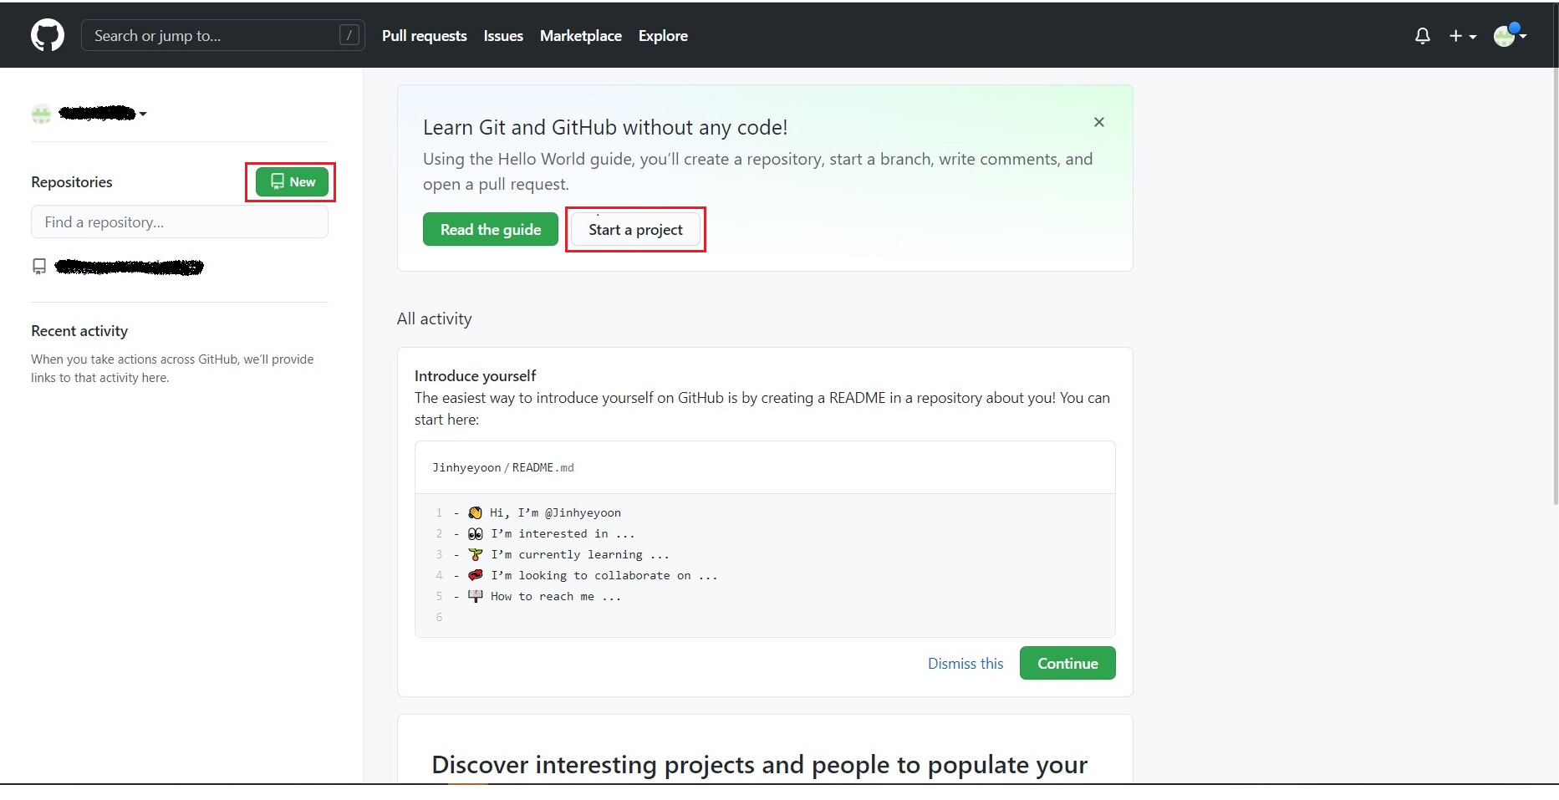Open the profile avatar menu
Screen dimensions: 1559x800
1510,35
